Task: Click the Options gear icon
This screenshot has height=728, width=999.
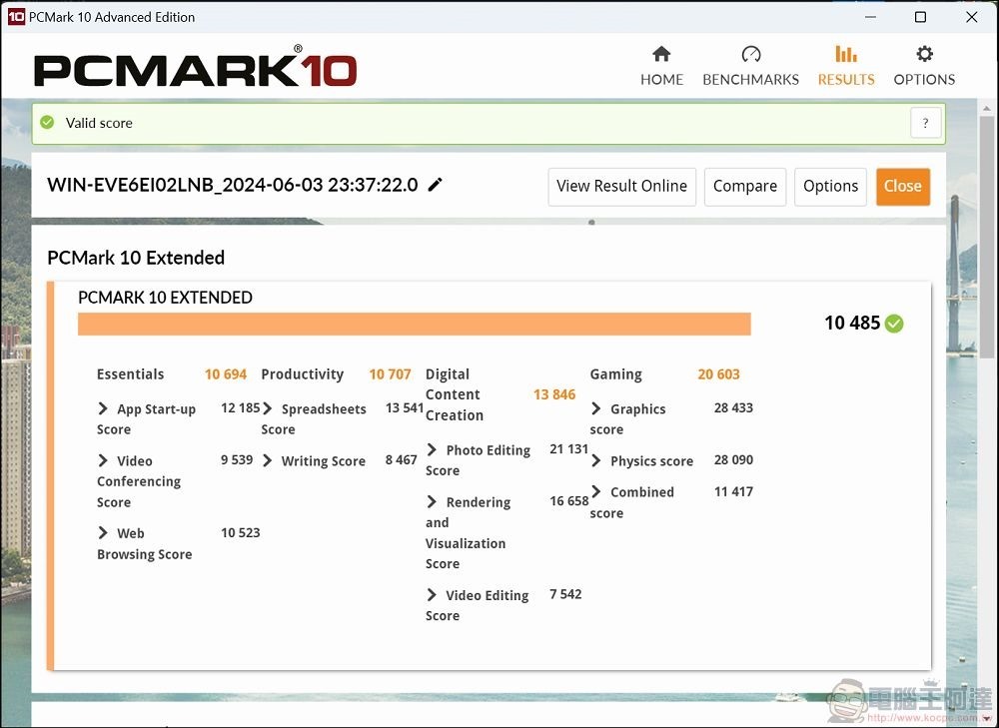Action: tap(924, 54)
